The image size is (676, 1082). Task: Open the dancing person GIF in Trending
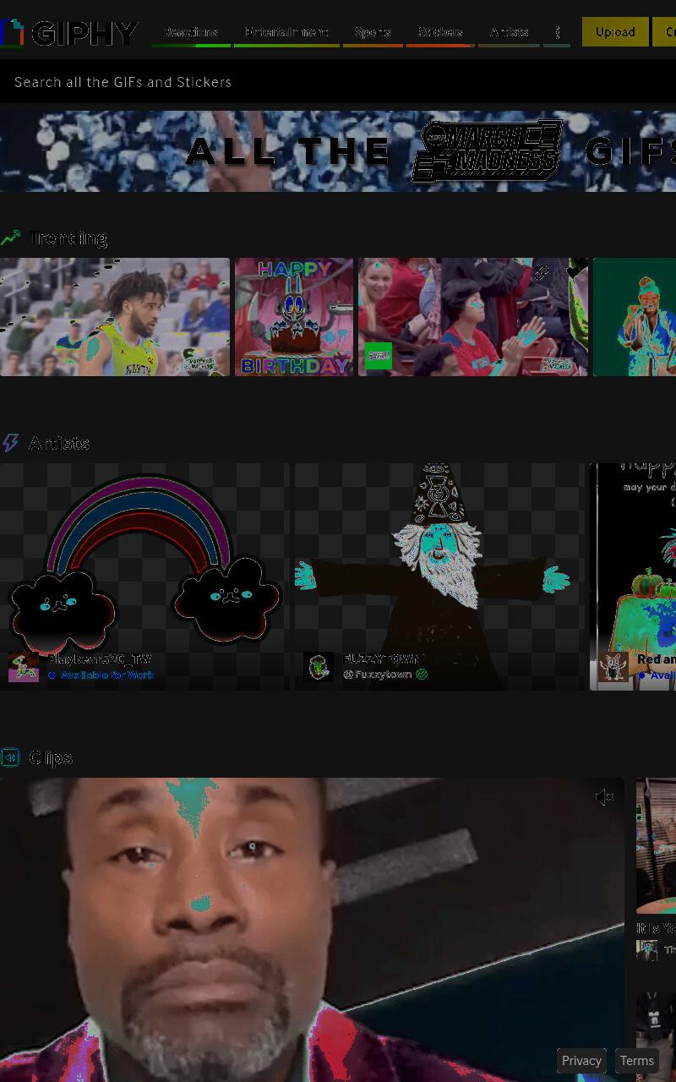(635, 317)
